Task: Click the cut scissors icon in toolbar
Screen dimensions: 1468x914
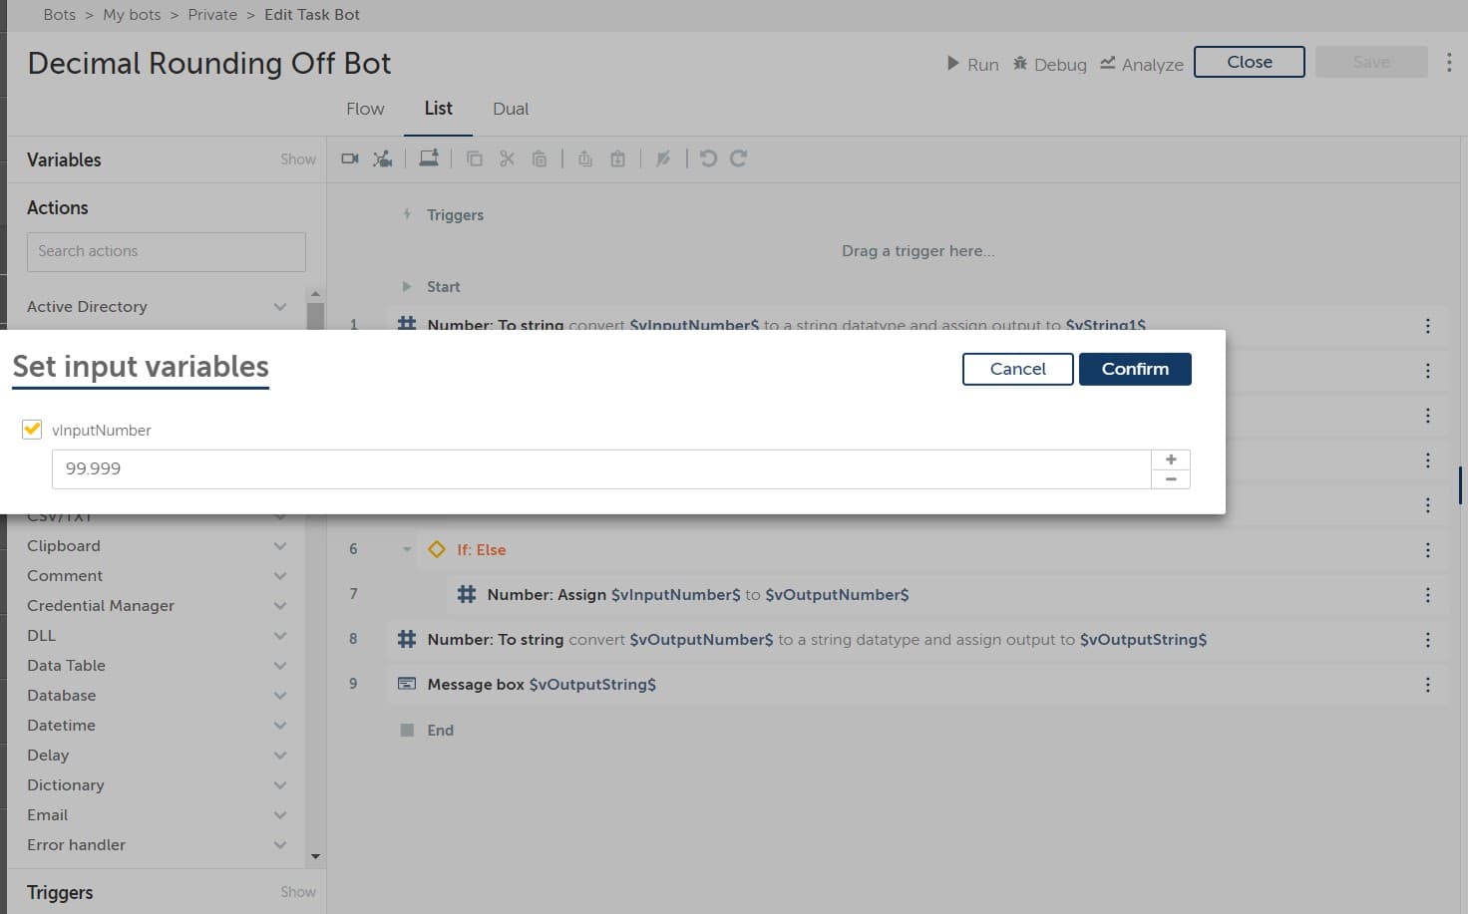Action: tap(507, 158)
